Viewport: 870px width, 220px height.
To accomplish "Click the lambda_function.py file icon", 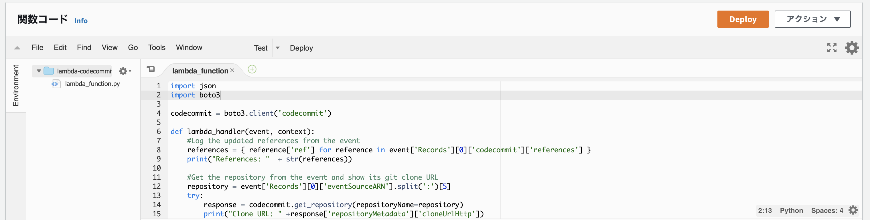I will click(x=56, y=83).
